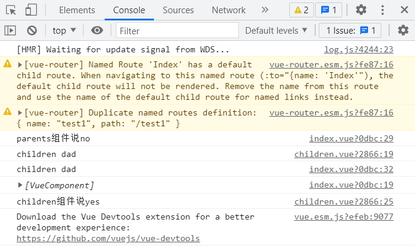Image resolution: width=415 pixels, height=249 pixels.
Task: Open vue-router.esm.js link on Duplicate routes warning
Action: point(331,112)
